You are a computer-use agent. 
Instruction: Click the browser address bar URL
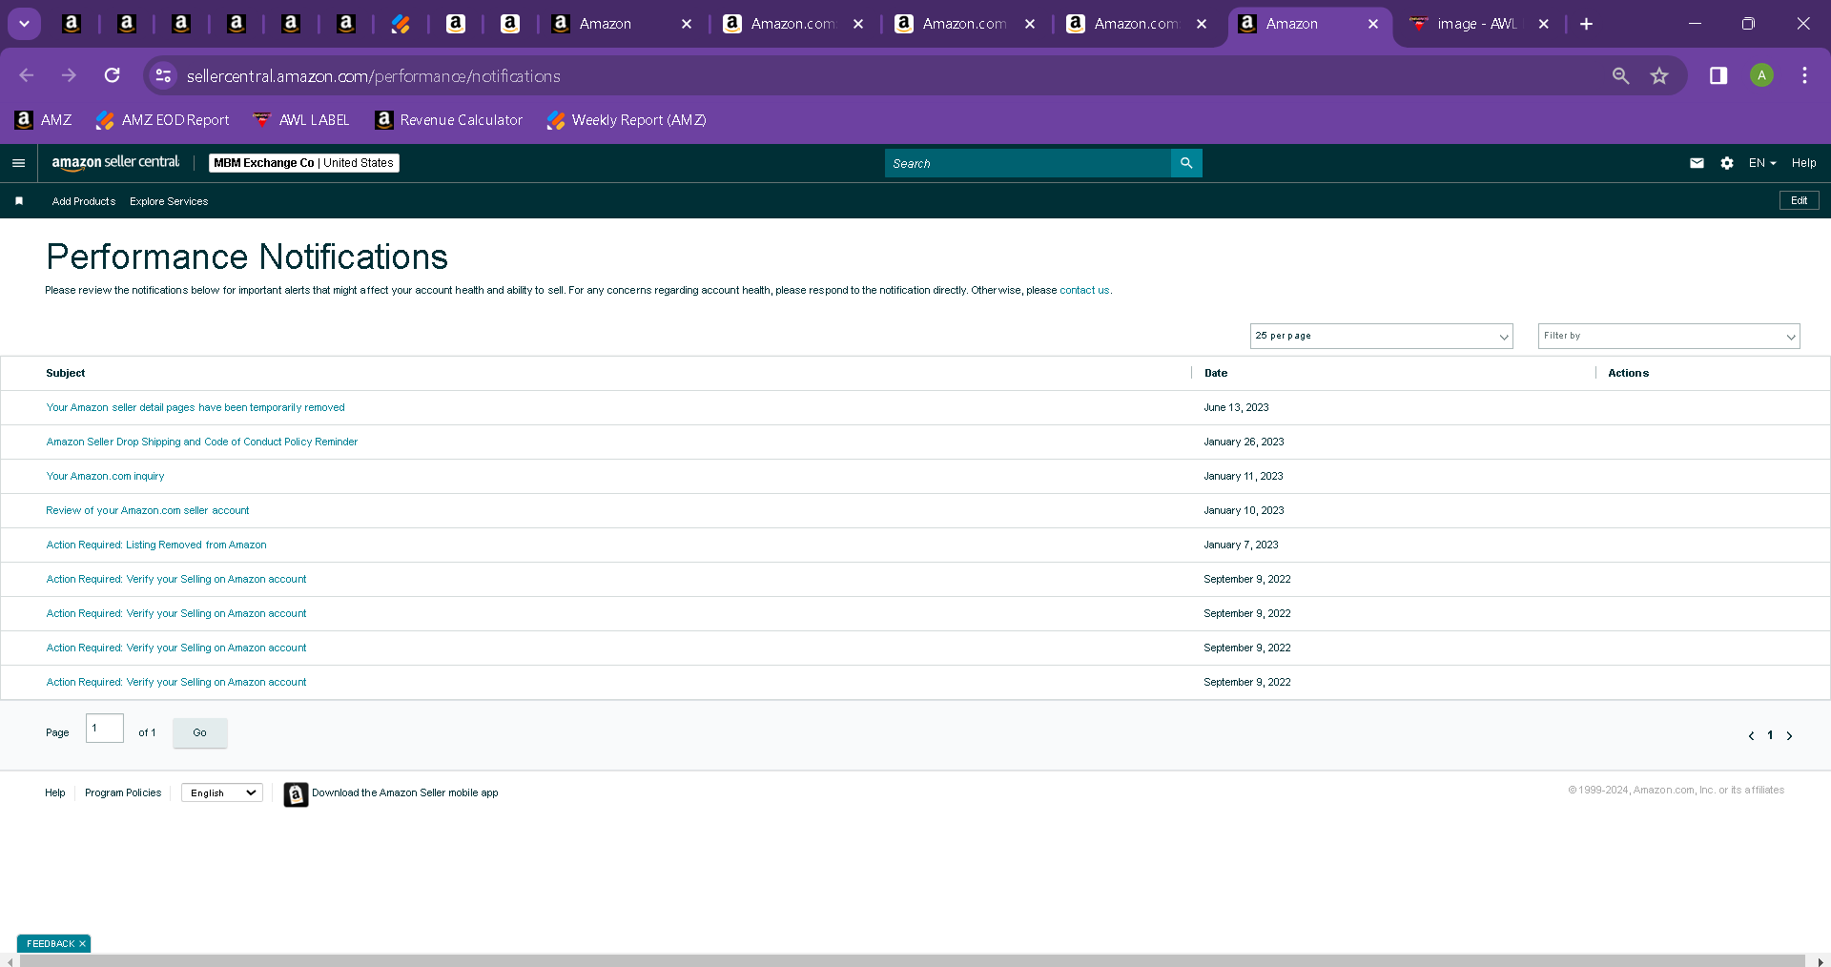[373, 75]
